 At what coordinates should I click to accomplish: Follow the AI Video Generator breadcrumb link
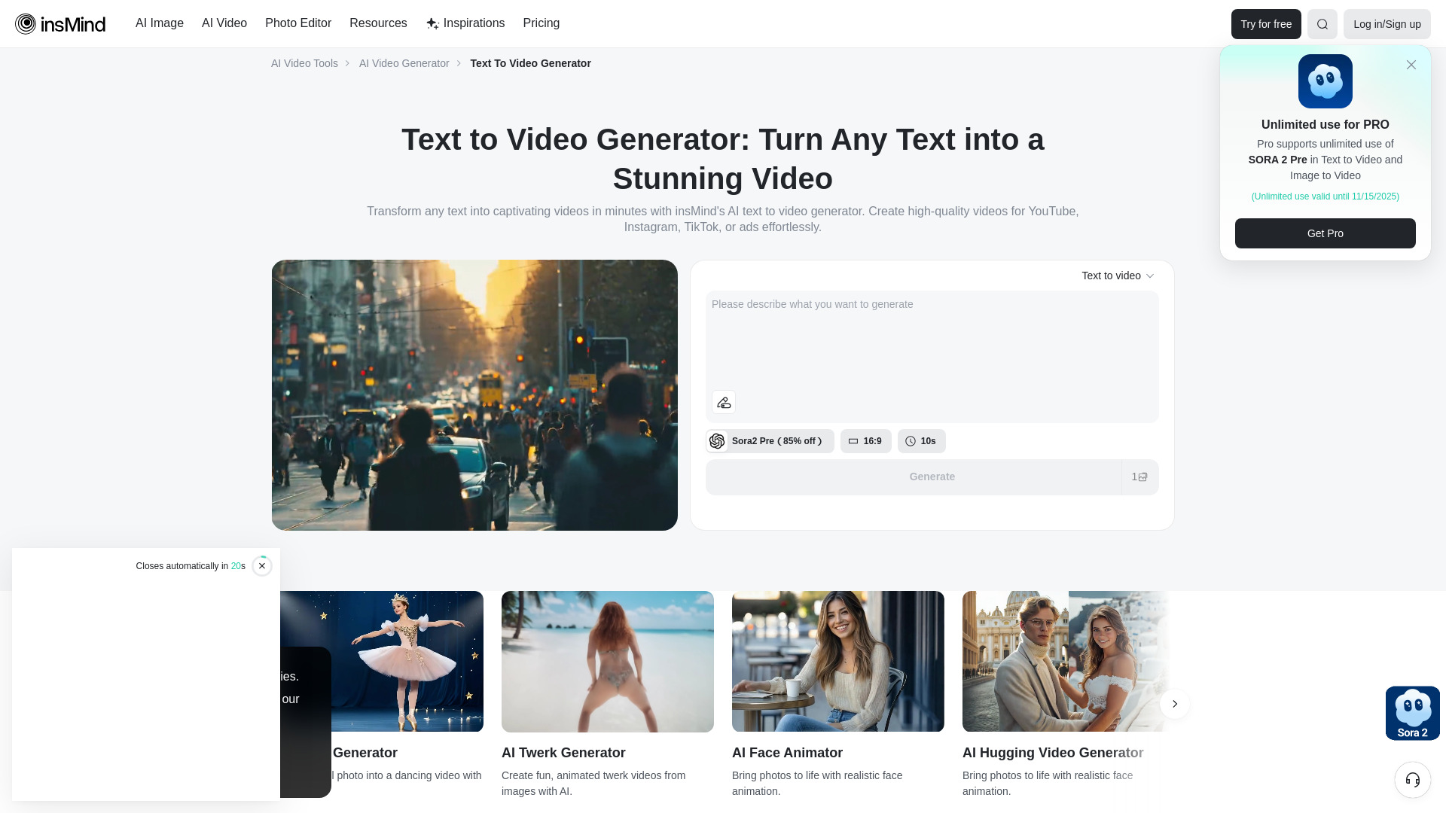pos(404,63)
